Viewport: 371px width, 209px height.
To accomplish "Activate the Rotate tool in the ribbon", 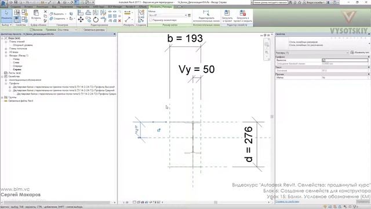I will 96,20.
